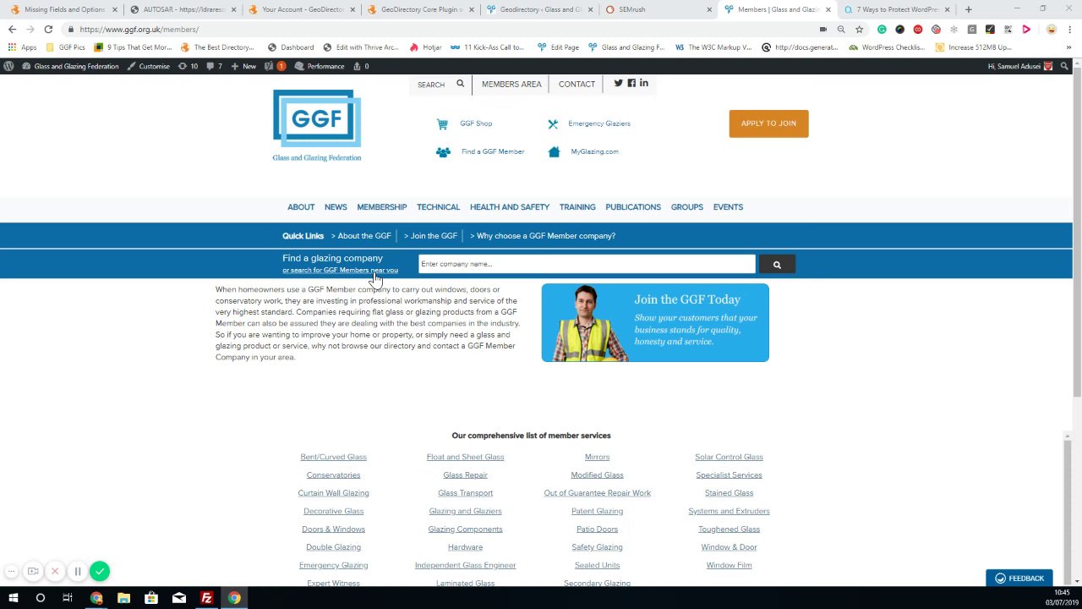Click the CONTACT link

click(577, 84)
